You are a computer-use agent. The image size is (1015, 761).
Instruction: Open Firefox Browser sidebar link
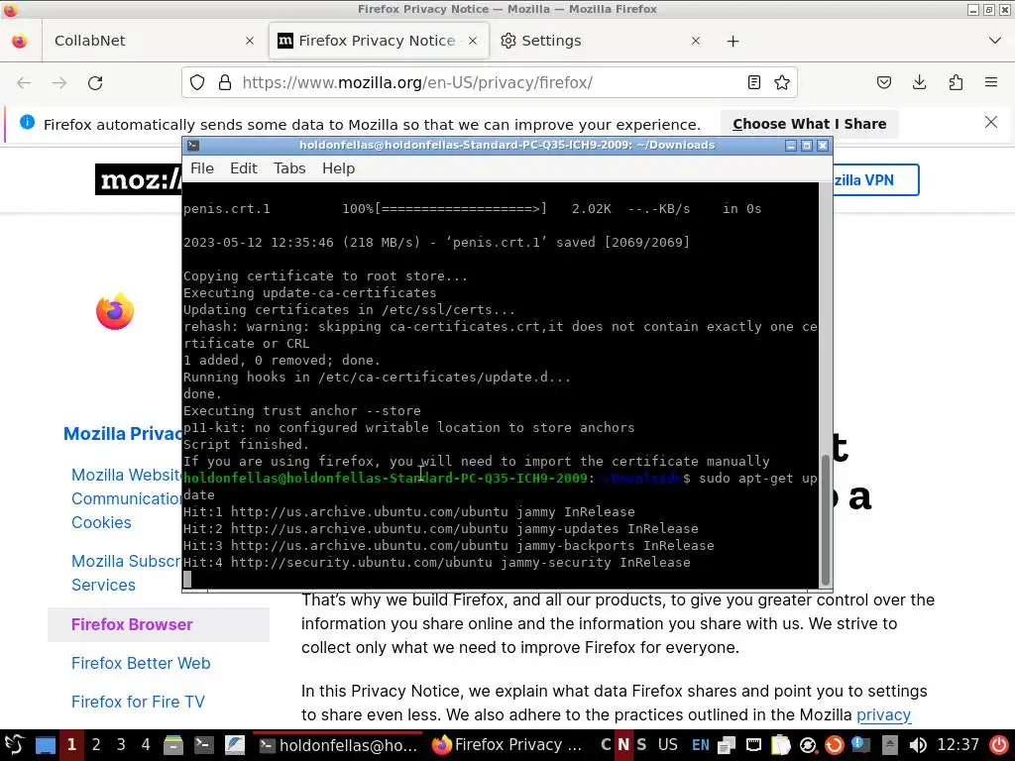point(132,624)
